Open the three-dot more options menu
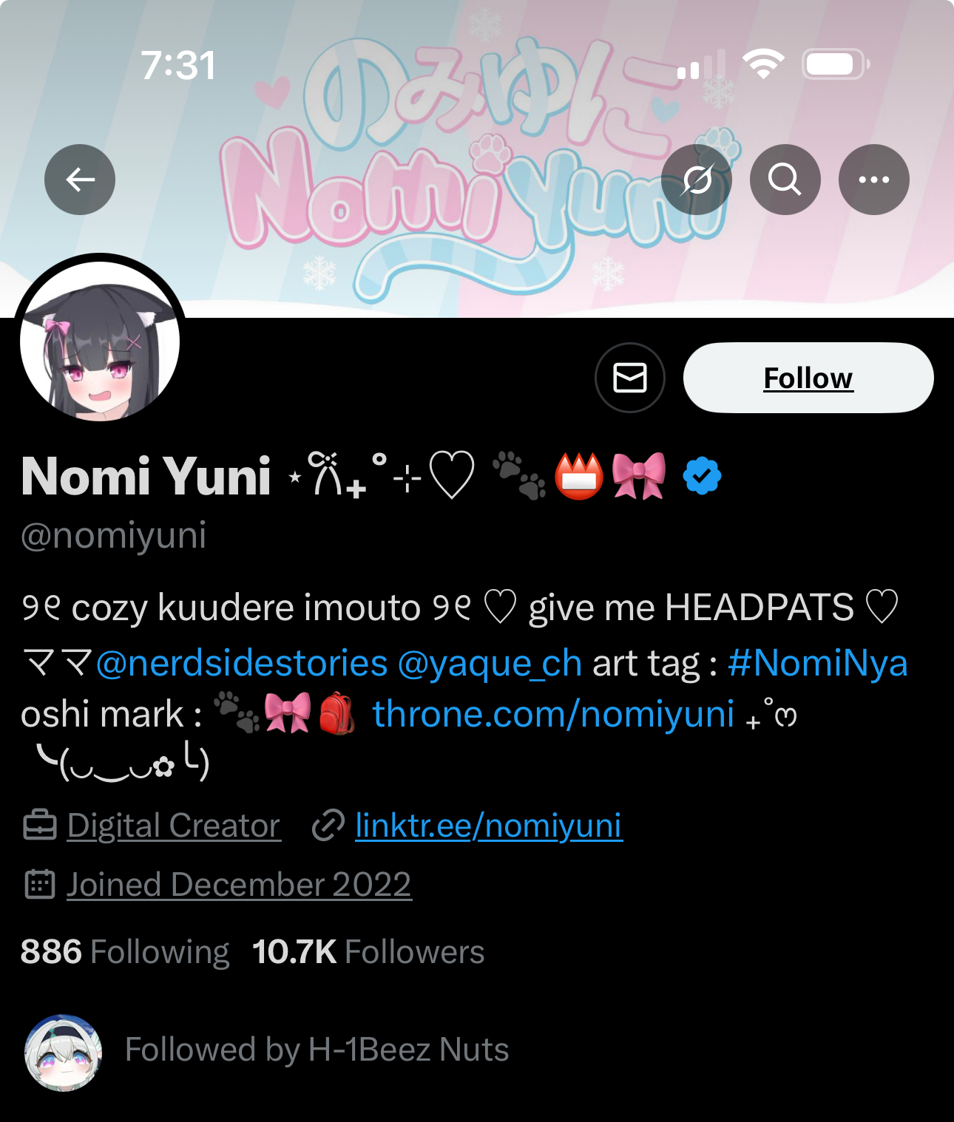954x1122 pixels. click(x=874, y=180)
